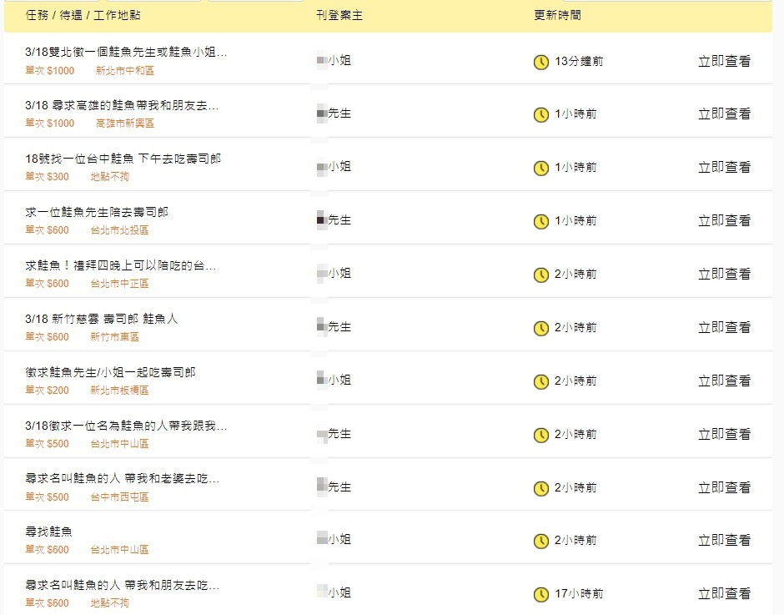The image size is (784, 615).
Task: Open 立即查看 for the 新北市板橋區 task
Action: pos(724,381)
